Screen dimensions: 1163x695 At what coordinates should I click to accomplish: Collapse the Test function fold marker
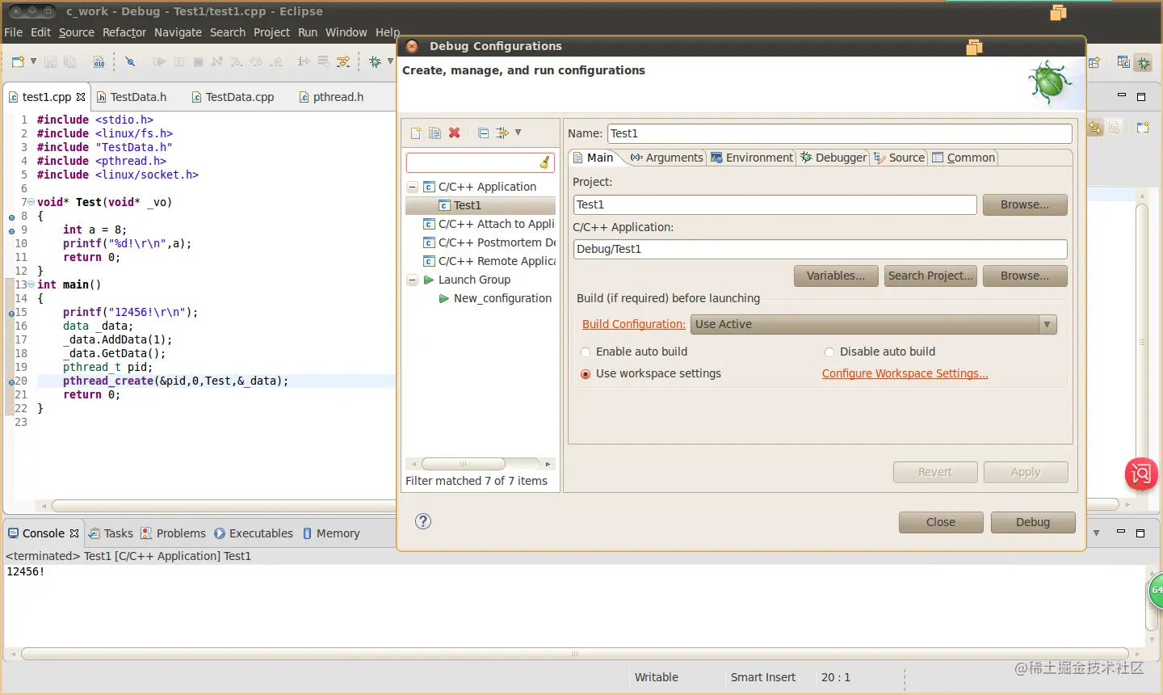31,202
